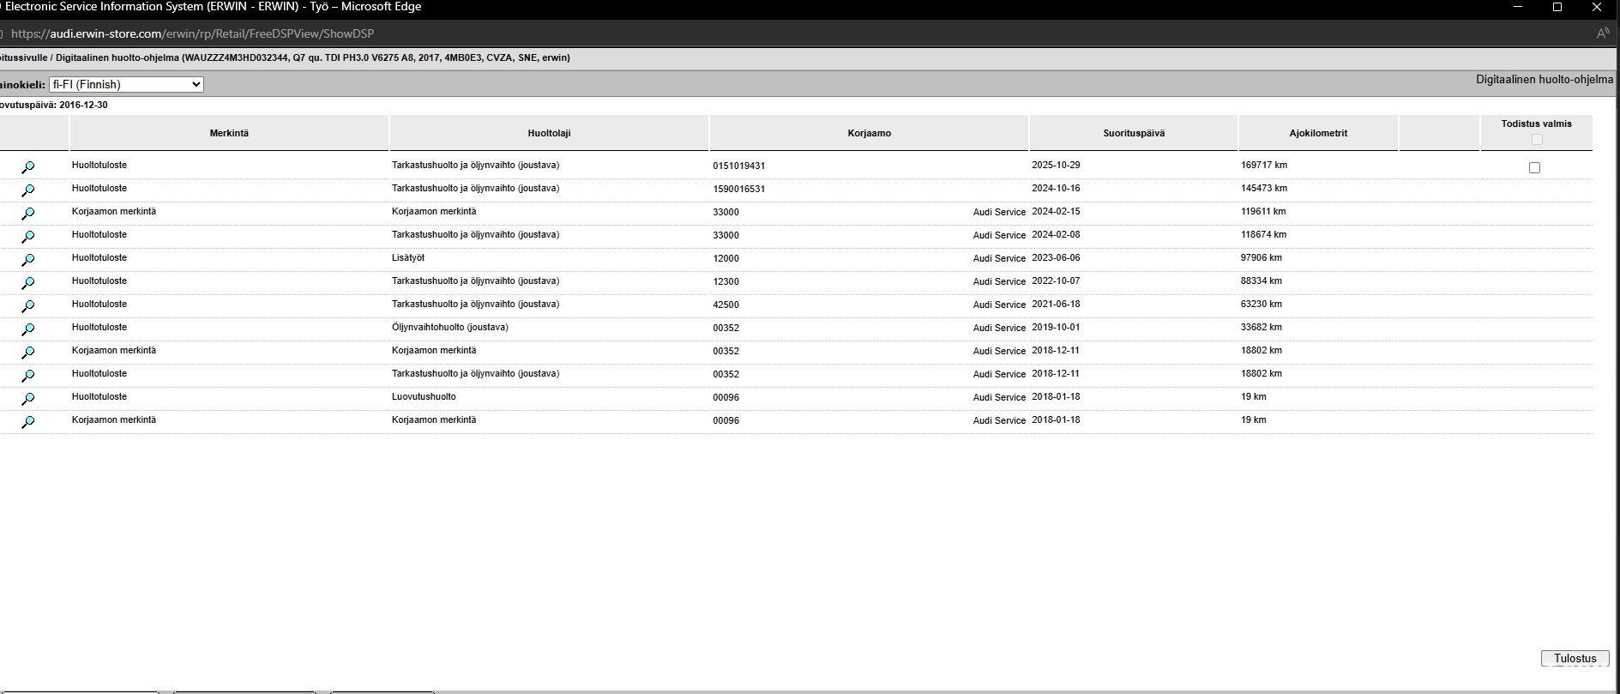View details of 2022-10-07 service entry
1620x694 pixels.
click(27, 283)
